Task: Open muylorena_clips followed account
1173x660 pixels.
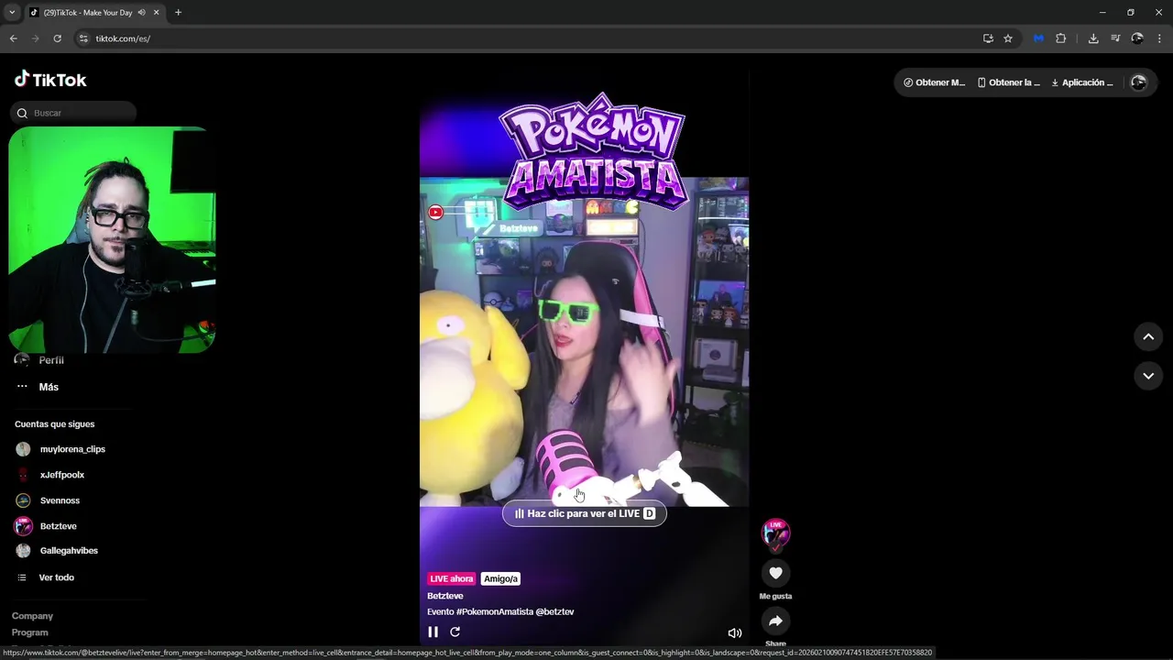Action: [72, 449]
